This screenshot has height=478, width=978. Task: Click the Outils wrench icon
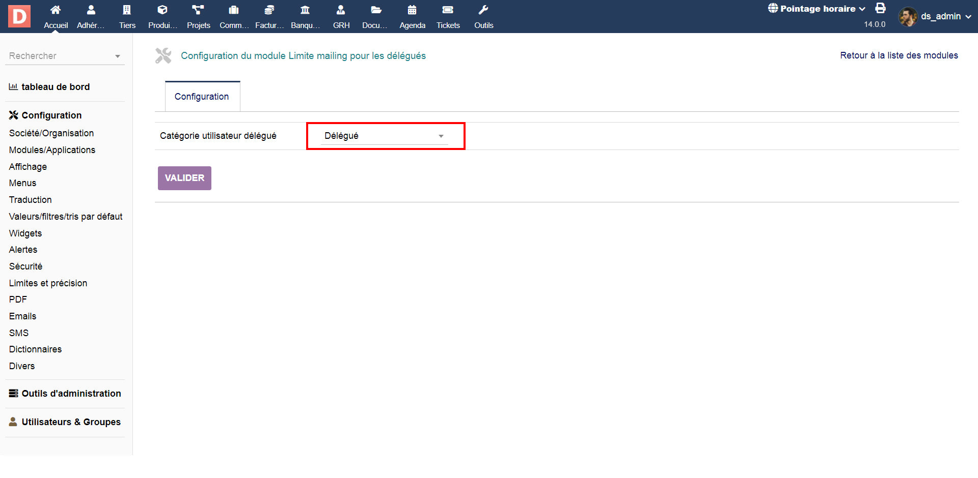point(483,10)
